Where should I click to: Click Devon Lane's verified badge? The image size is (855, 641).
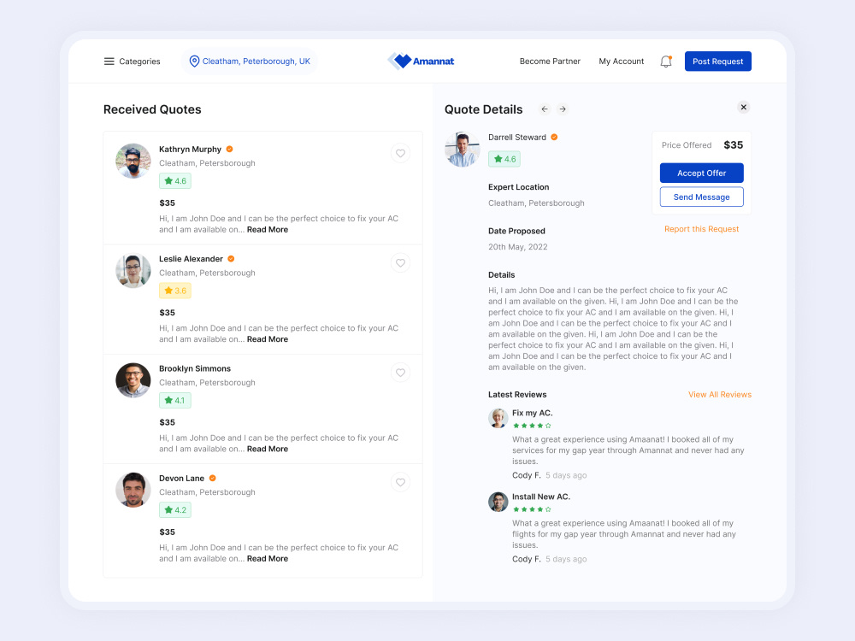[x=213, y=478]
